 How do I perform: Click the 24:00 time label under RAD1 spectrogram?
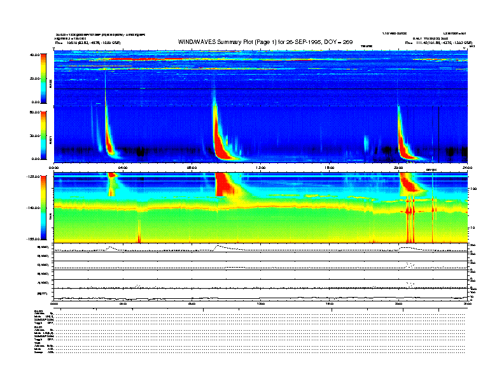[467, 168]
